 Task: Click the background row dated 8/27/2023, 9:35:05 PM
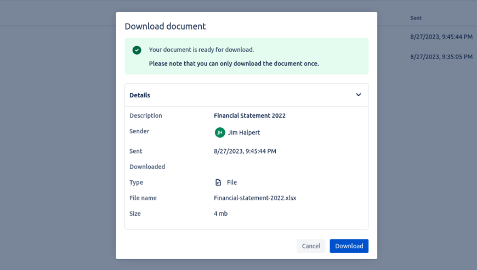tap(441, 57)
